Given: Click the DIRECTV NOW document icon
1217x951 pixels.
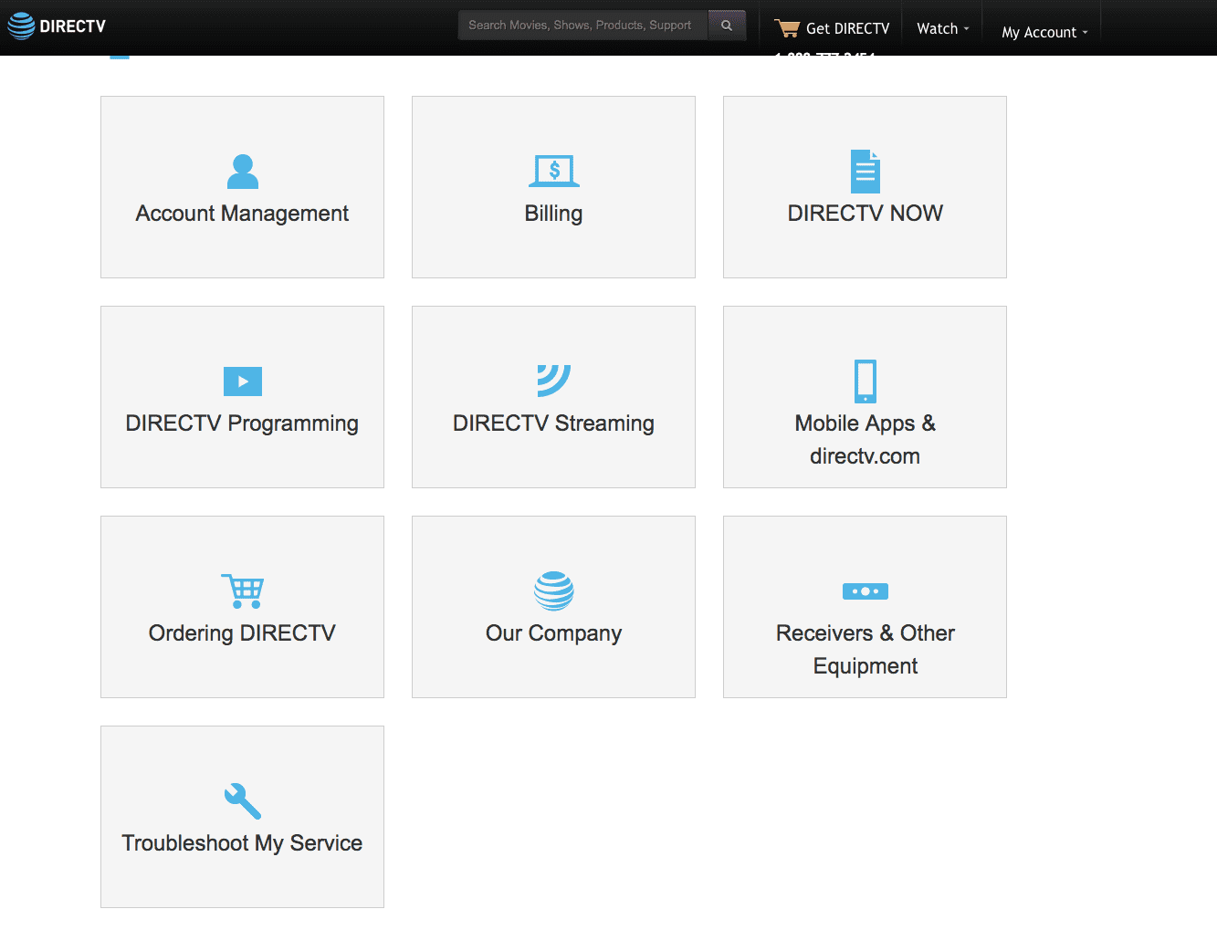Looking at the screenshot, I should (865, 172).
